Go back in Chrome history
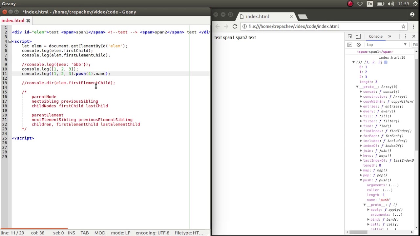Image resolution: width=420 pixels, height=236 pixels. (x=218, y=27)
